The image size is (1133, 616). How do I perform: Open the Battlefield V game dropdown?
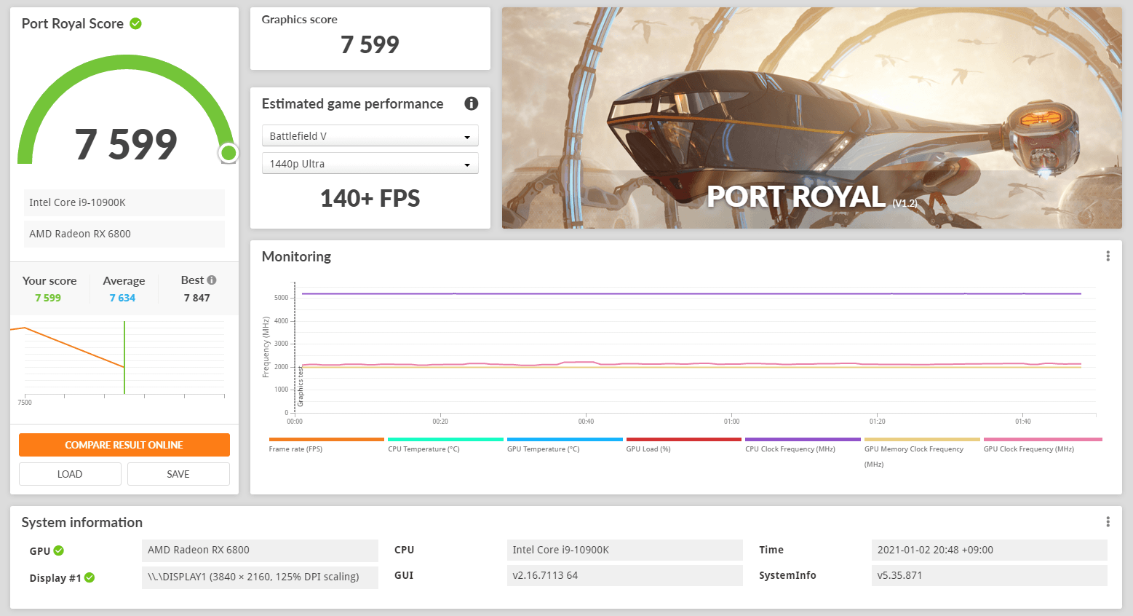coord(370,136)
